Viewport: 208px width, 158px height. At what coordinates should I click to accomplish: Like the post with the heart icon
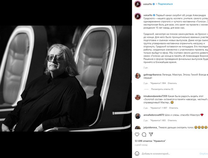[137, 135]
